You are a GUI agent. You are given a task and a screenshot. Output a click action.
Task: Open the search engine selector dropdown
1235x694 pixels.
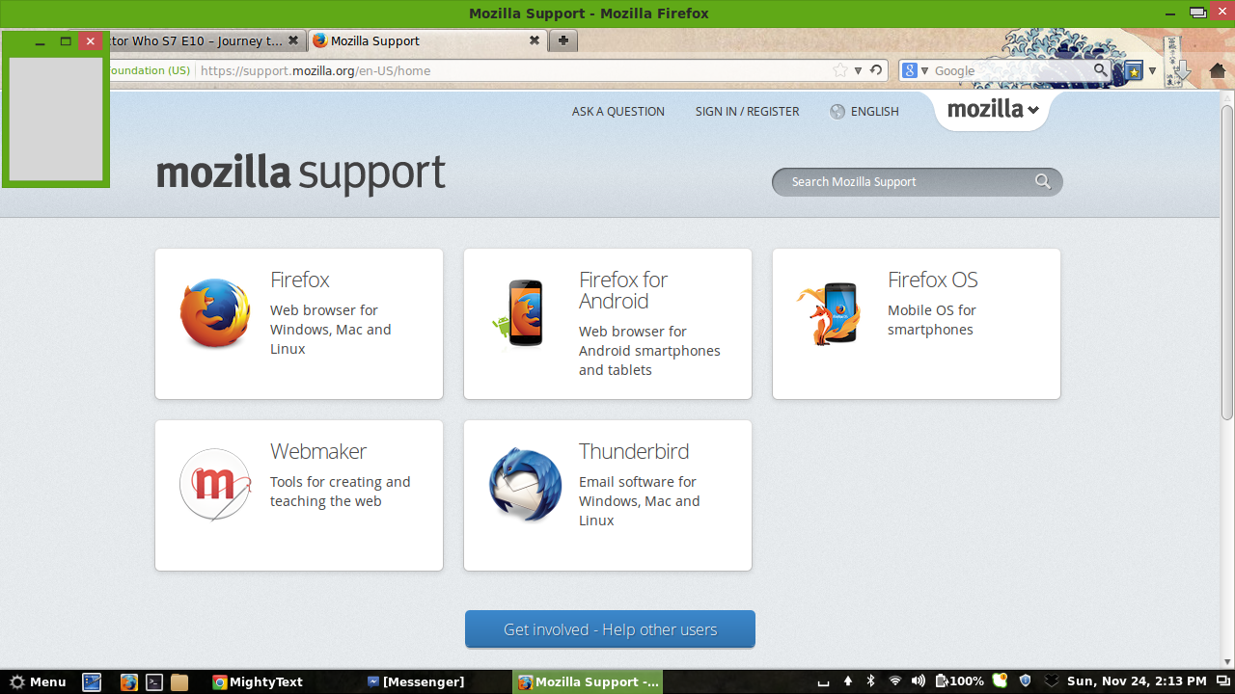[924, 70]
